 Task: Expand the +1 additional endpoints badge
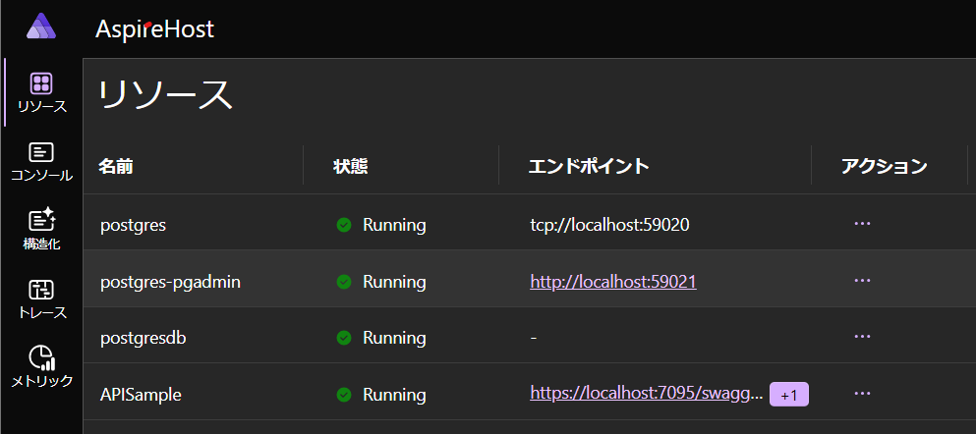(788, 394)
